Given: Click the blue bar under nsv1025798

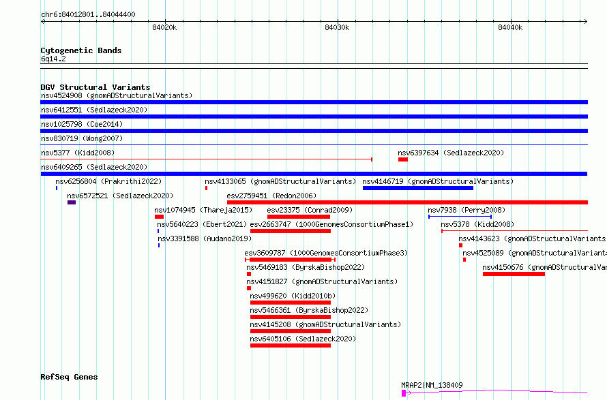Looking at the screenshot, I should (314, 131).
